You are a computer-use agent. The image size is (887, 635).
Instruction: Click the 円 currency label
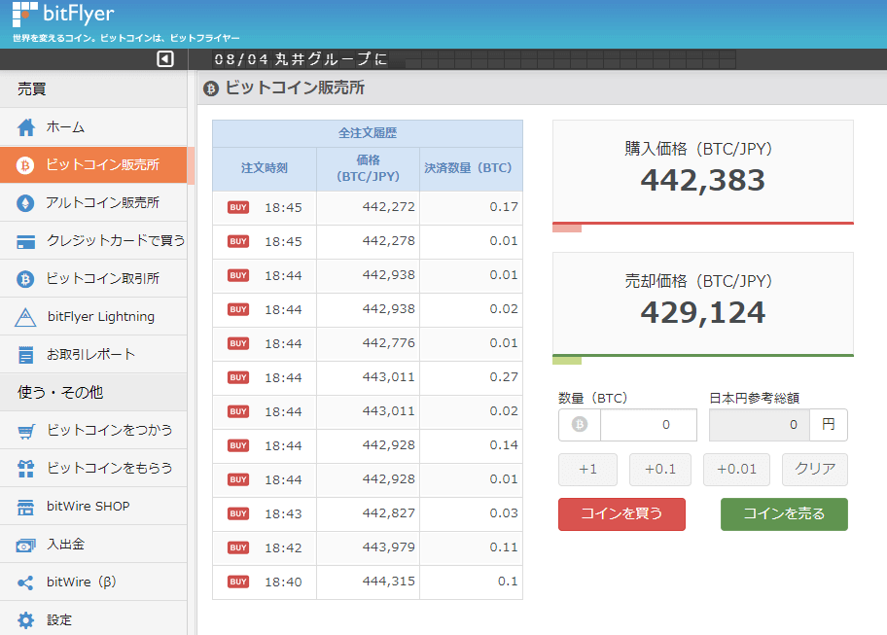point(829,425)
